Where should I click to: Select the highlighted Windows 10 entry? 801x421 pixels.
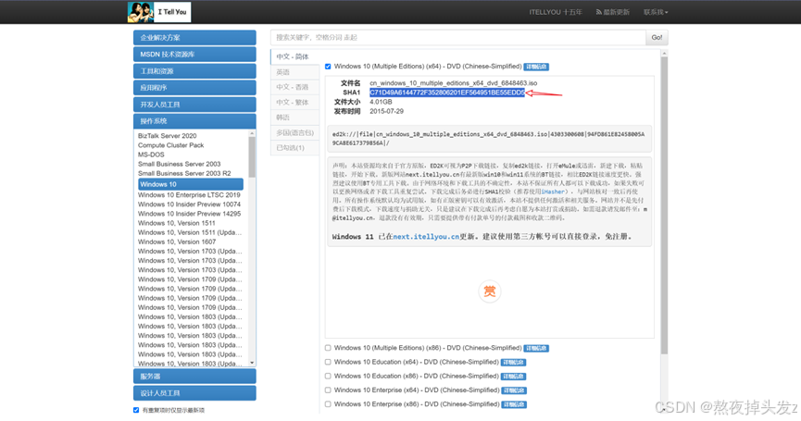(191, 184)
